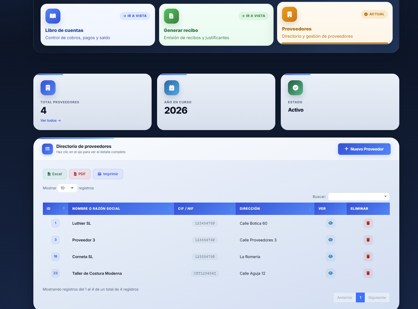Click the Total Proveedores building icon

(x=48, y=88)
